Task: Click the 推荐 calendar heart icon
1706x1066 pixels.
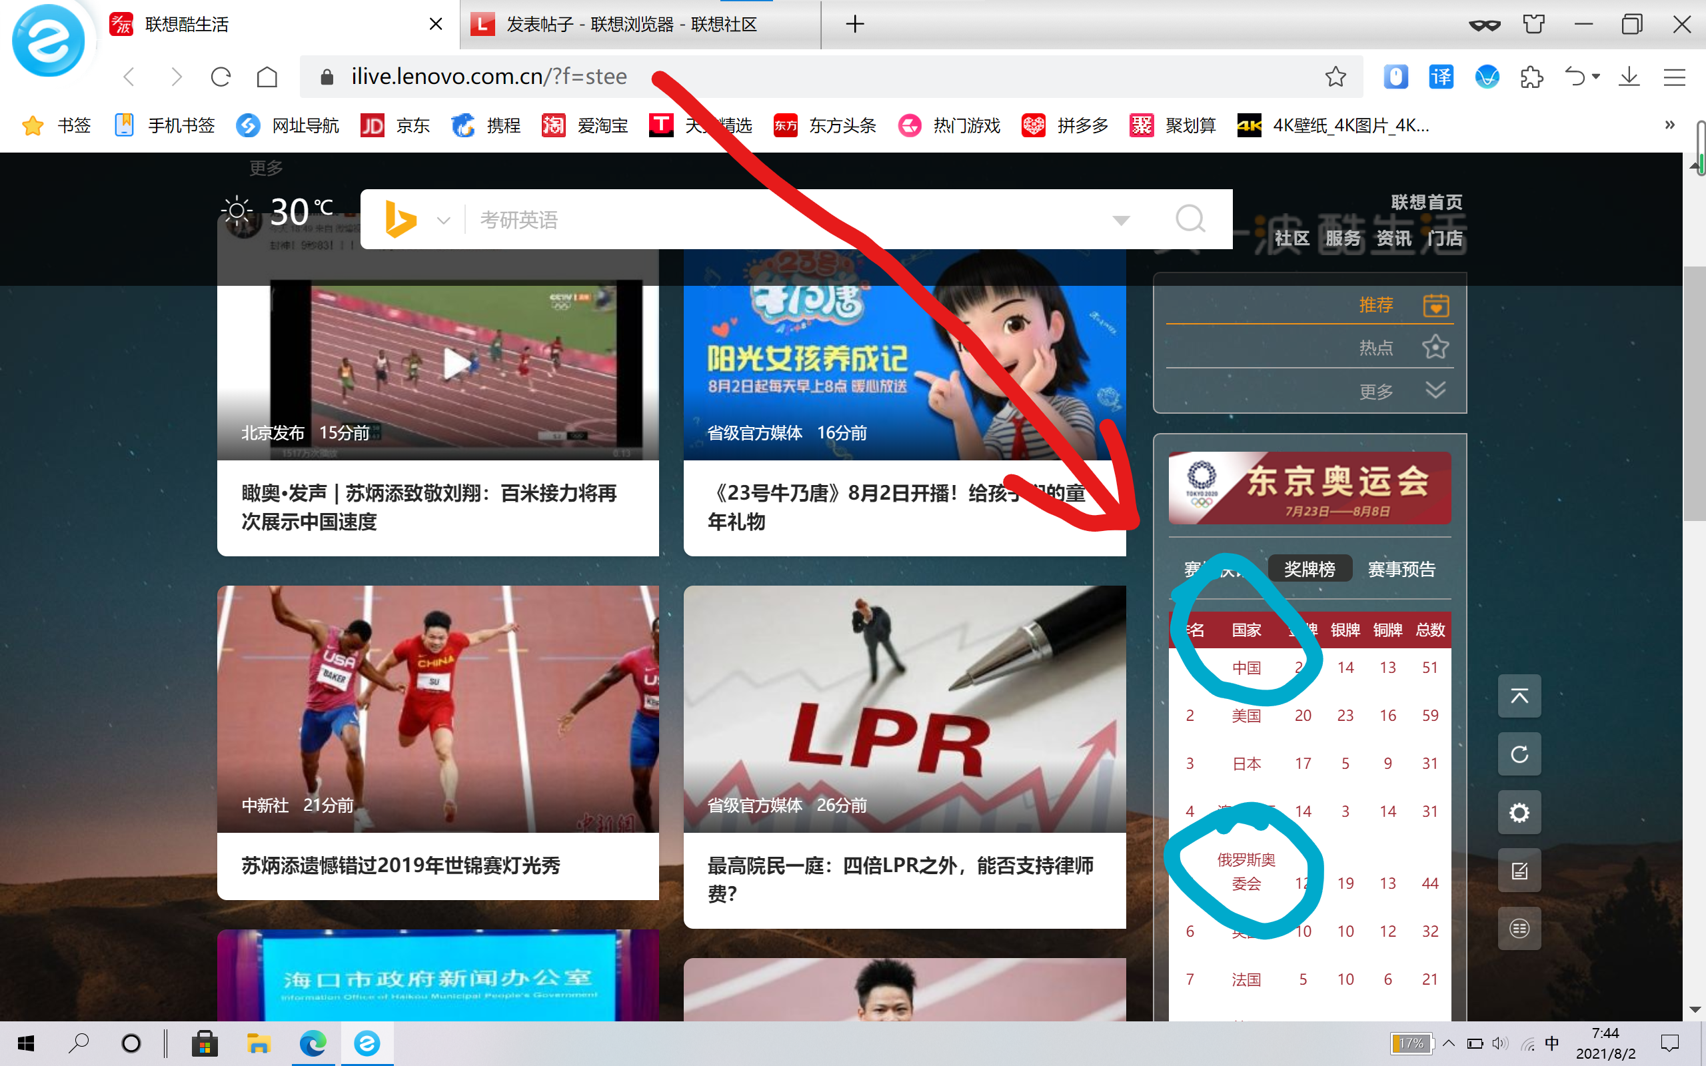Action: click(x=1436, y=305)
